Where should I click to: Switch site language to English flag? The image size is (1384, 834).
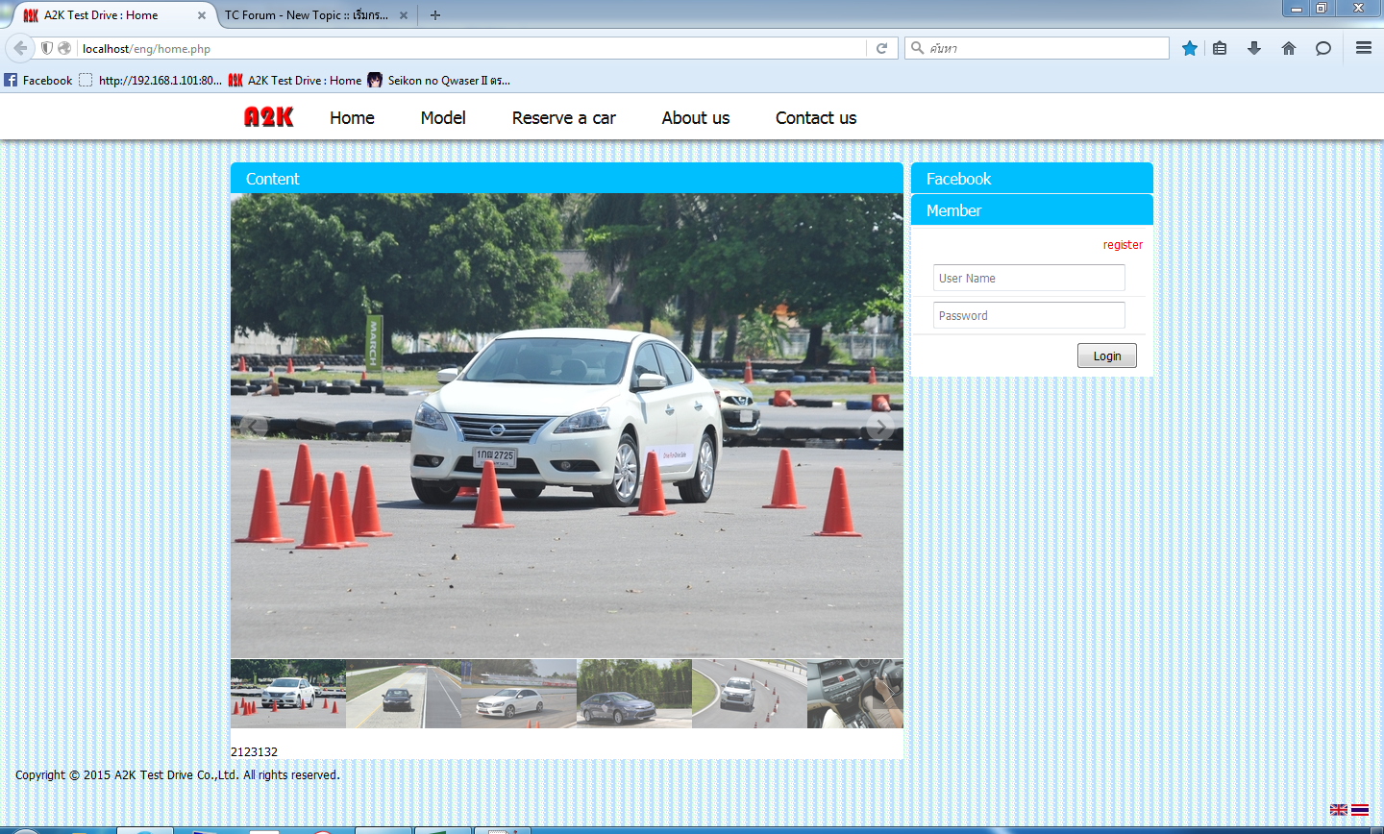tap(1339, 810)
